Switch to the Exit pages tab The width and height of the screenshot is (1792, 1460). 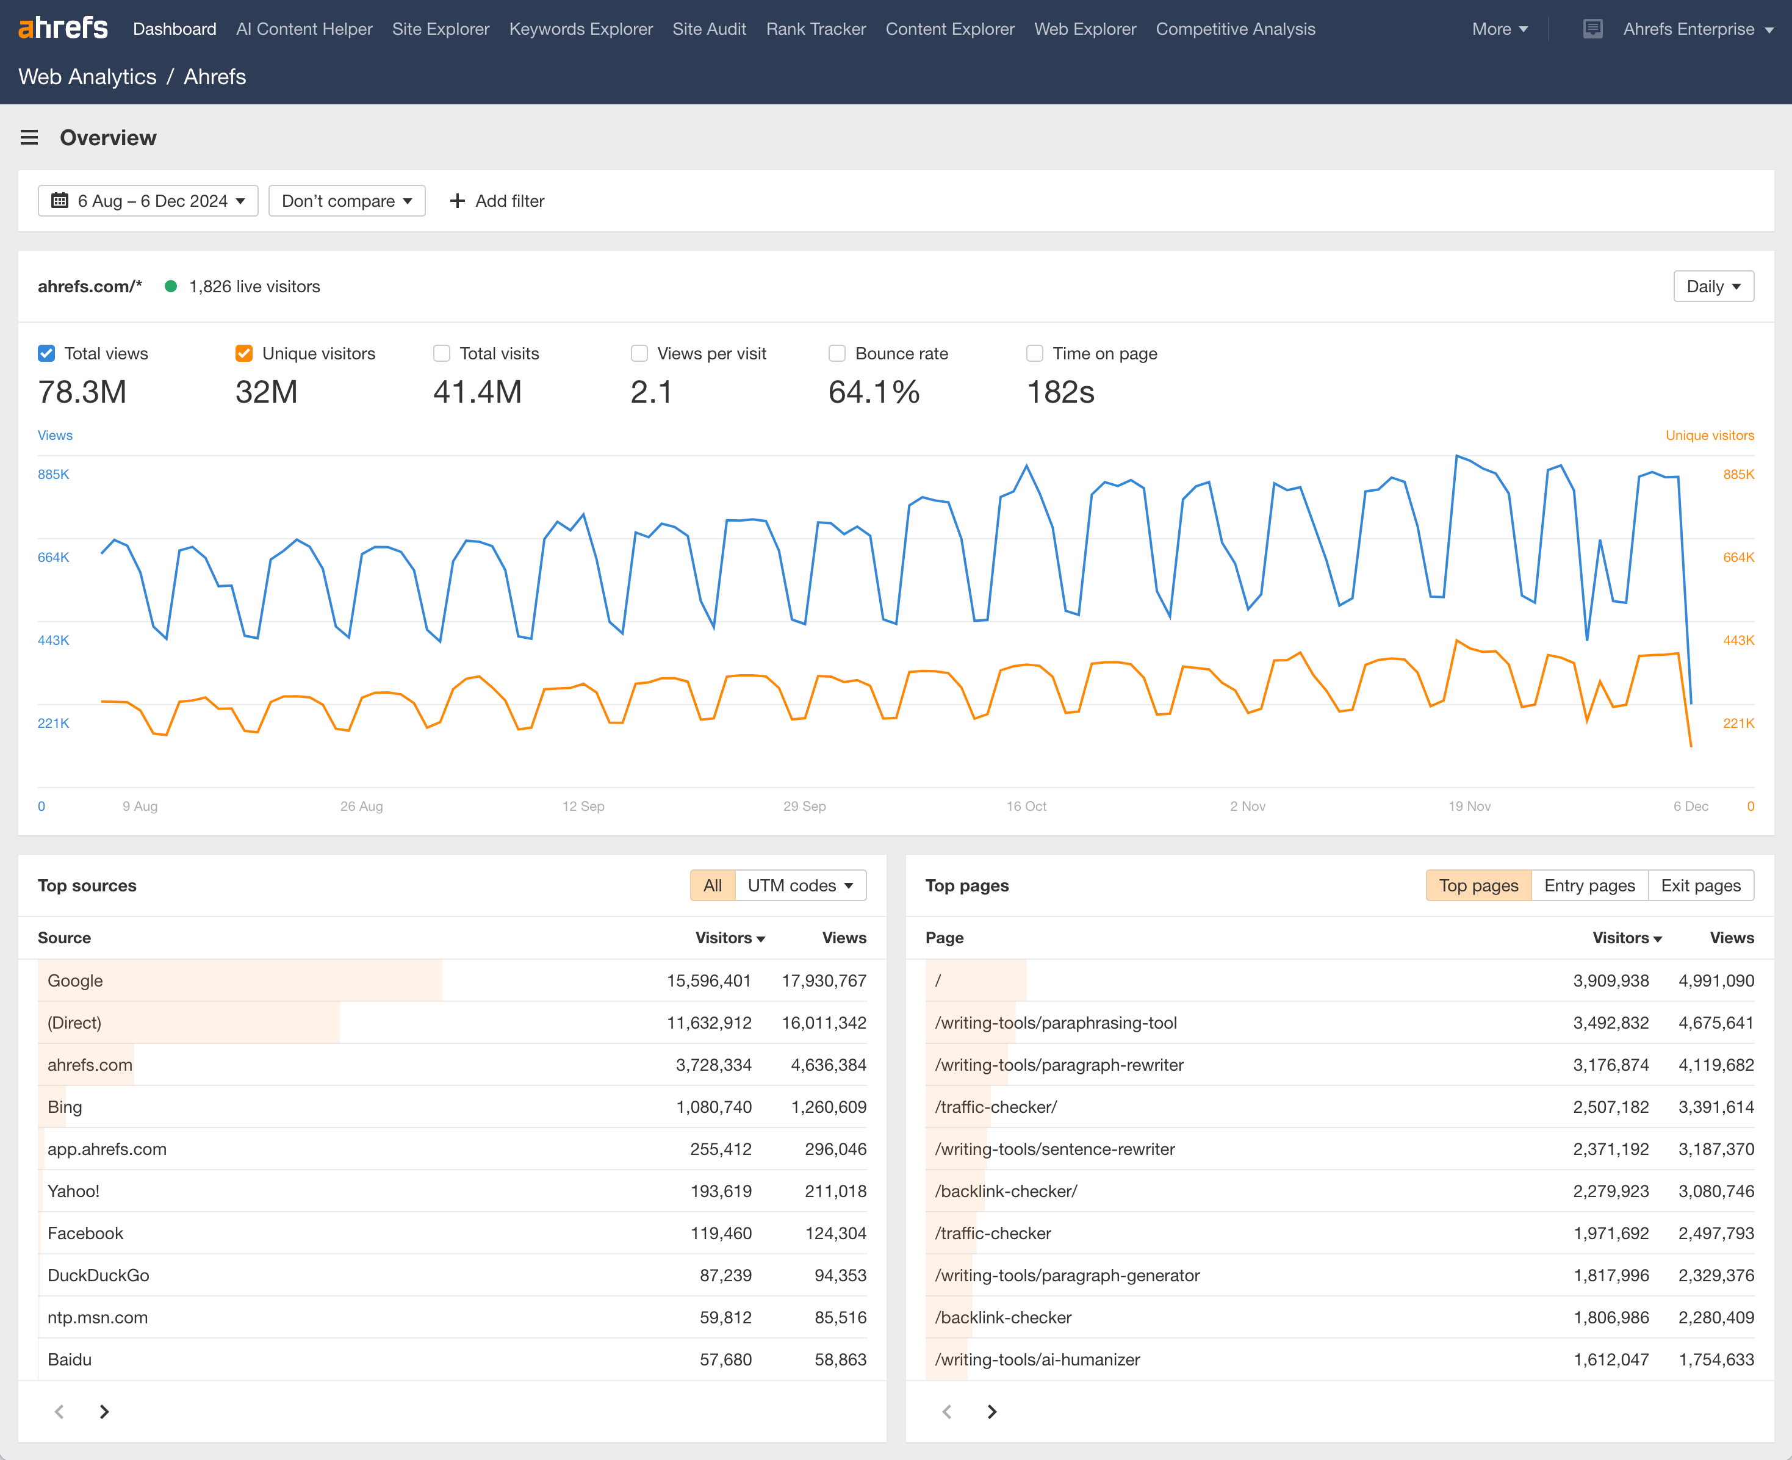(1700, 886)
